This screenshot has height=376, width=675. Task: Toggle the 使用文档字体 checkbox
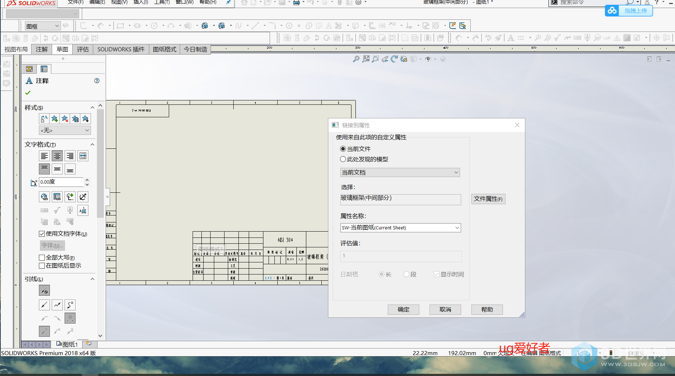[42, 234]
